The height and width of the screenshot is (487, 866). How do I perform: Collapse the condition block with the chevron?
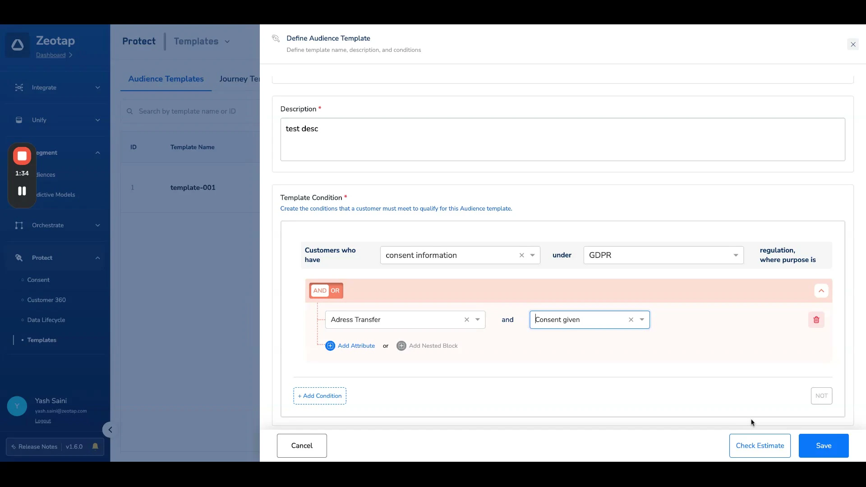821,291
